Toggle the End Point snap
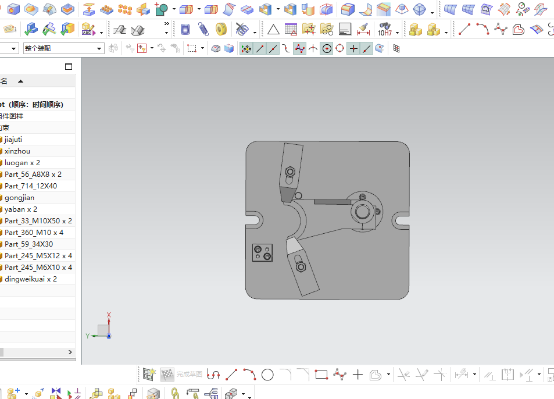Screen dimensions: 554x399 click(x=260, y=48)
